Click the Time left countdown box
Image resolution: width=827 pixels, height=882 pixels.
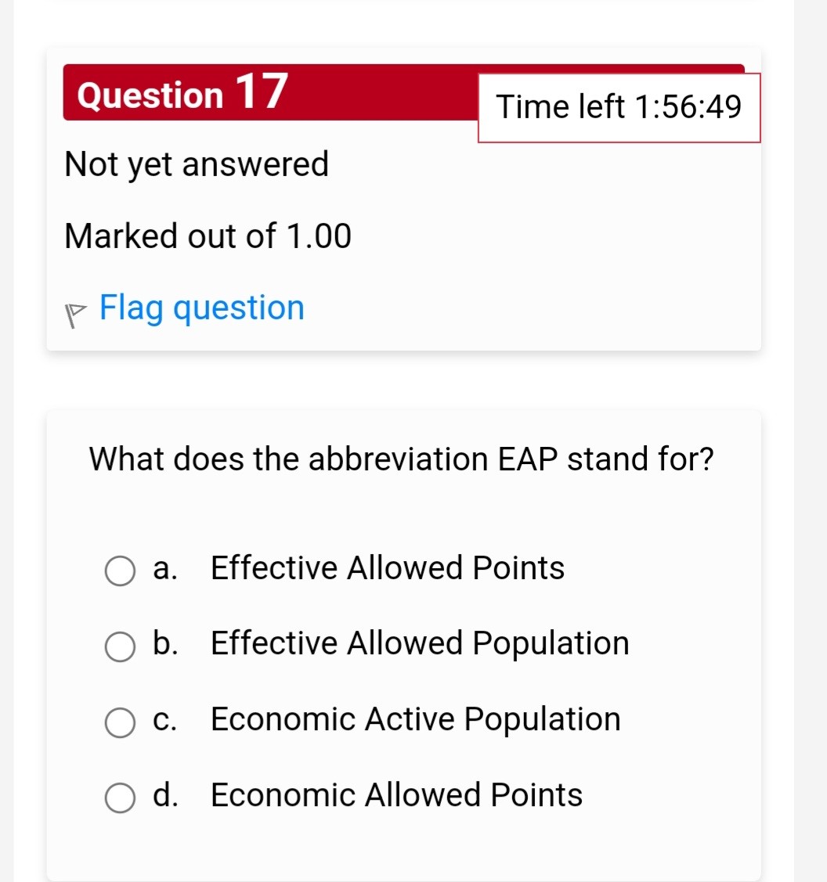619,107
